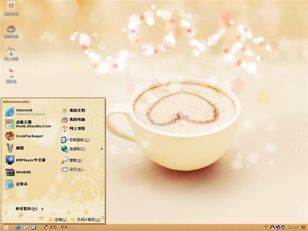Click the 搜索 magnifier icon
This screenshot has height=231, width=308.
64,160
